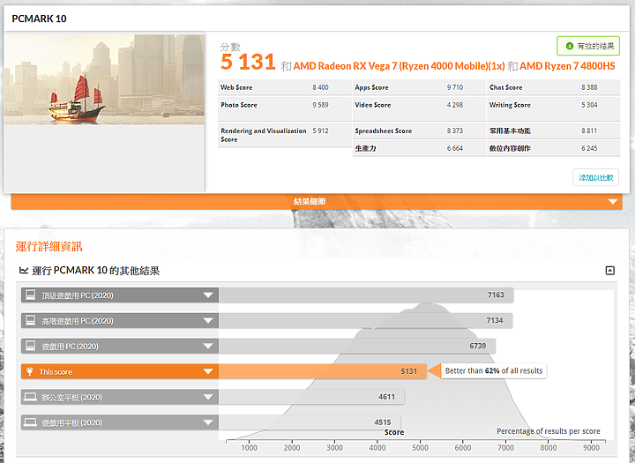
Task: Collapse section with the top-right square arrow icon
Action: pyautogui.click(x=610, y=270)
